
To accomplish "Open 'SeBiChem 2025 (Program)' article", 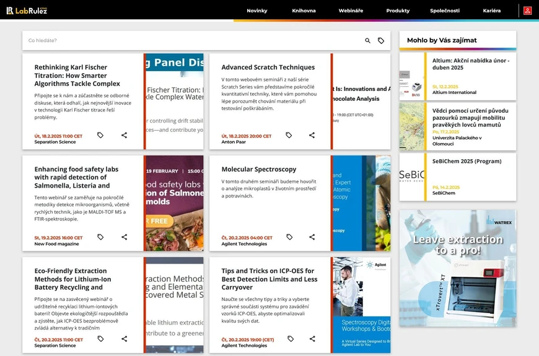I will click(467, 161).
